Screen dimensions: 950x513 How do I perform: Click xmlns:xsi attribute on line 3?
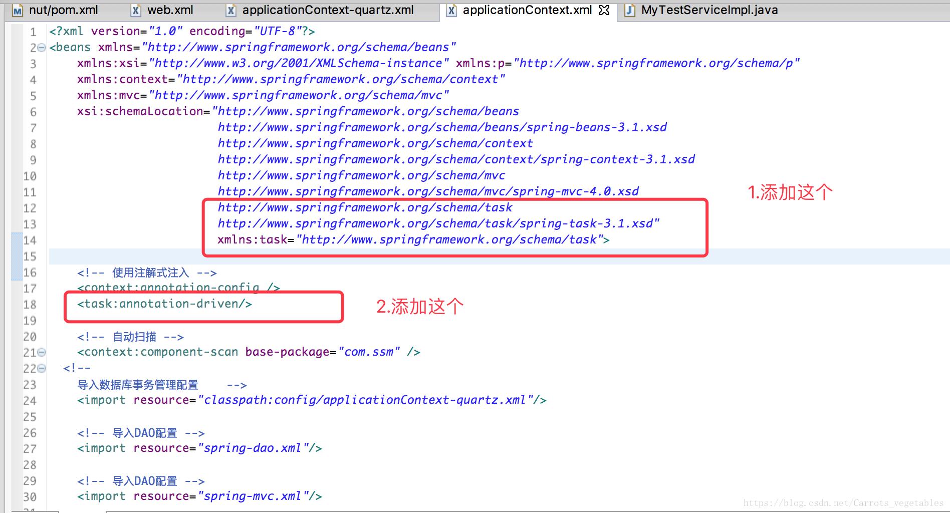point(263,63)
